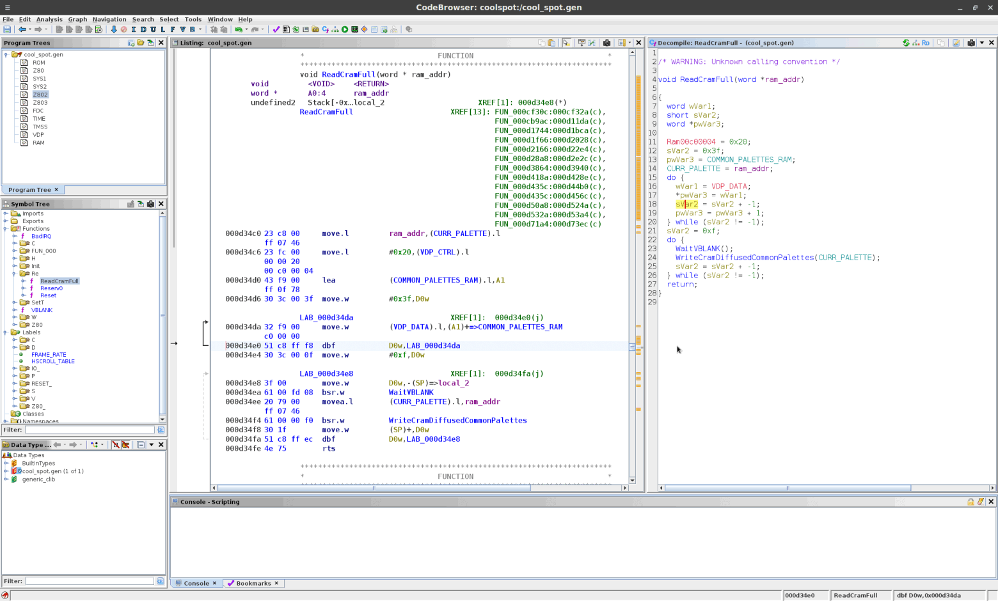Switch to the Bookmarks tab
The image size is (998, 601).
click(253, 583)
